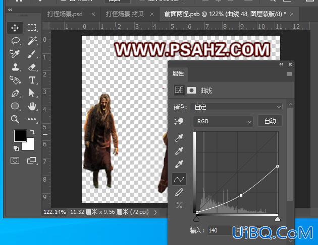Select draw curve with pencil mode
Viewport: 318px width, 245px height.
179,192
